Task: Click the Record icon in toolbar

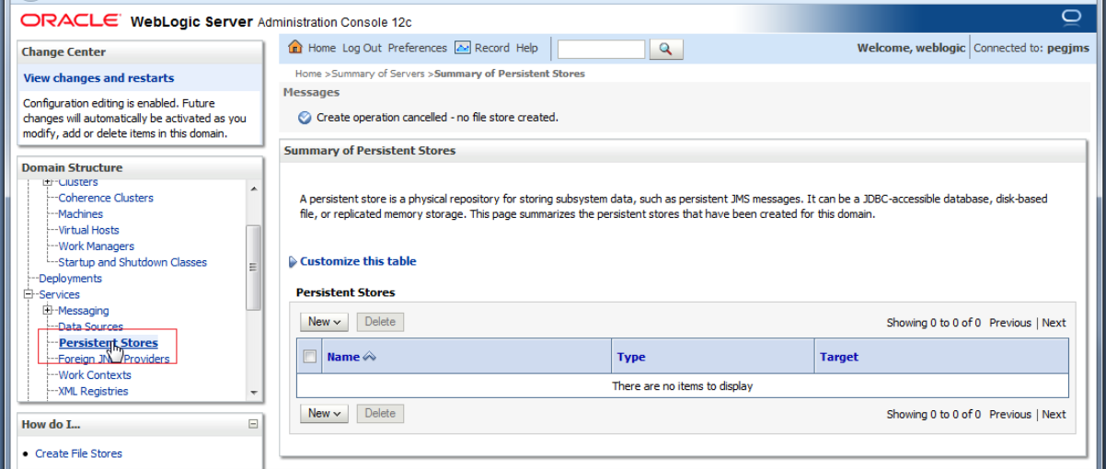Action: pos(463,48)
